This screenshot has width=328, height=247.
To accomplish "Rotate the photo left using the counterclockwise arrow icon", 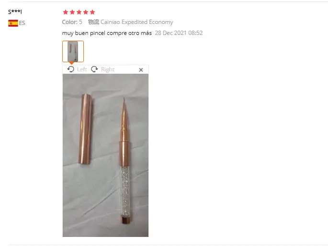I will 71,69.
